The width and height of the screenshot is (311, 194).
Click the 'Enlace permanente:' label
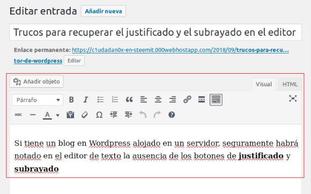pyautogui.click(x=42, y=50)
